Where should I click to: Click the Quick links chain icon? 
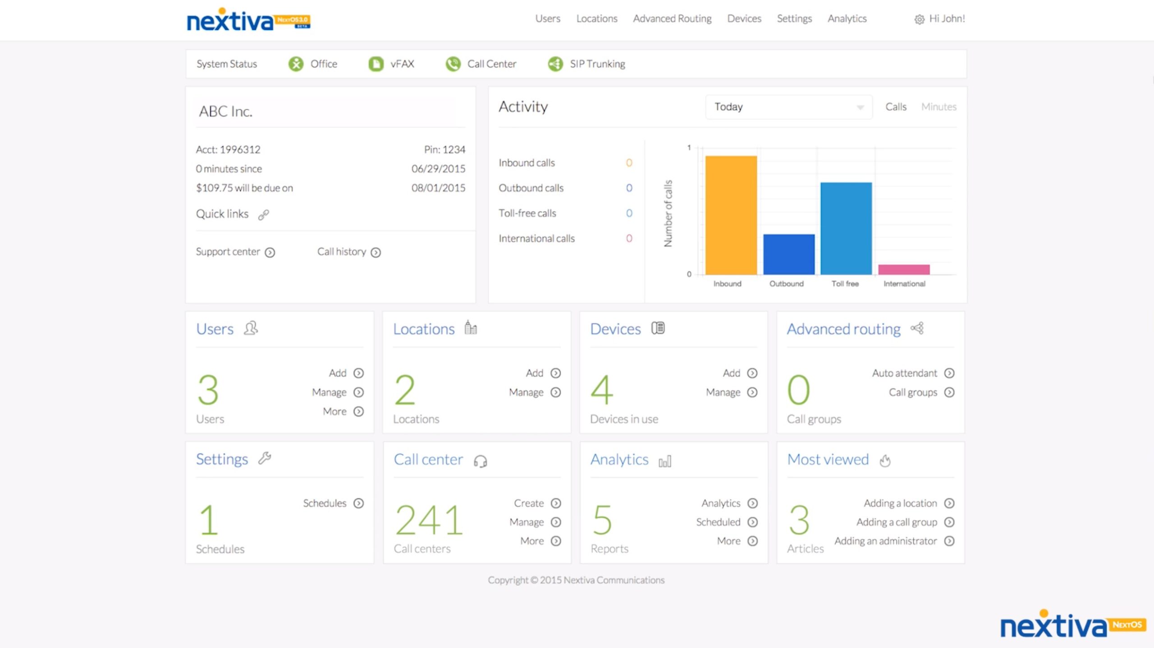tap(264, 214)
